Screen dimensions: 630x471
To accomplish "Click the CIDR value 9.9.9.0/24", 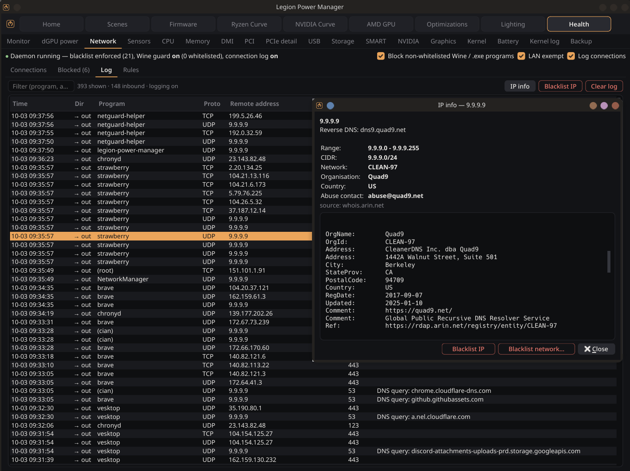I will pyautogui.click(x=382, y=158).
